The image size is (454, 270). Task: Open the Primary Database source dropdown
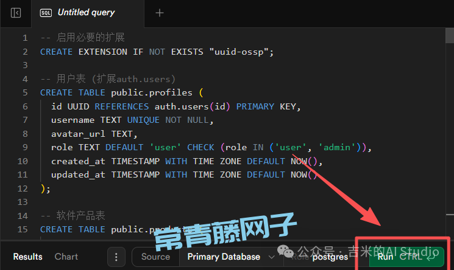(x=224, y=257)
